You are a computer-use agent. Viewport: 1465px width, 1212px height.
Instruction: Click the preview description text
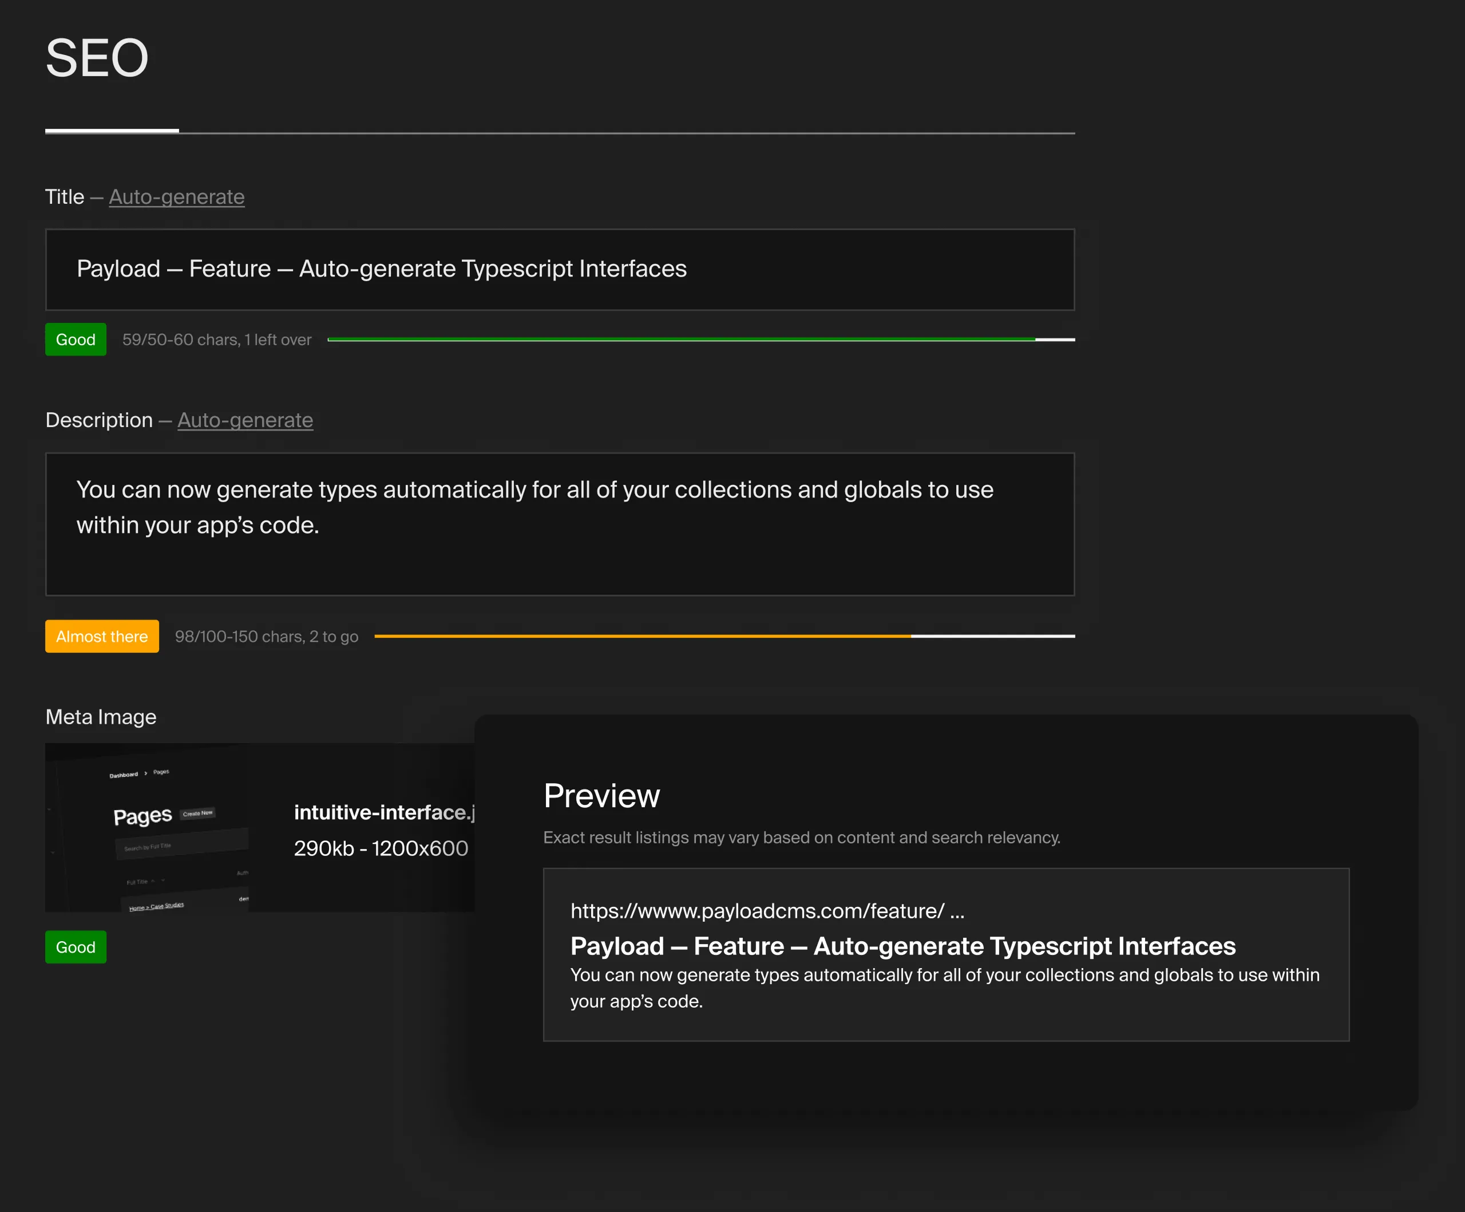click(945, 988)
